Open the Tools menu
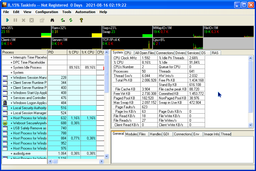 [x=67, y=12]
